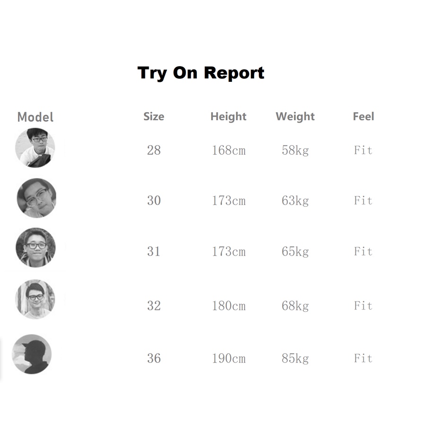Click the 63kg weight value
This screenshot has height=426, width=426.
(x=295, y=201)
